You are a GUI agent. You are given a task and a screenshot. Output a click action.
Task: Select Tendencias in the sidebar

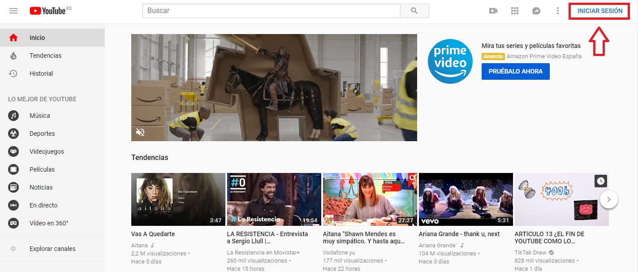[x=52, y=56]
